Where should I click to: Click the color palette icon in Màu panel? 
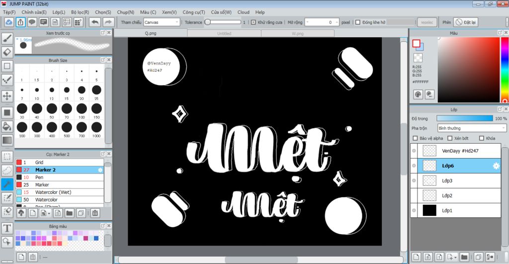418,94
